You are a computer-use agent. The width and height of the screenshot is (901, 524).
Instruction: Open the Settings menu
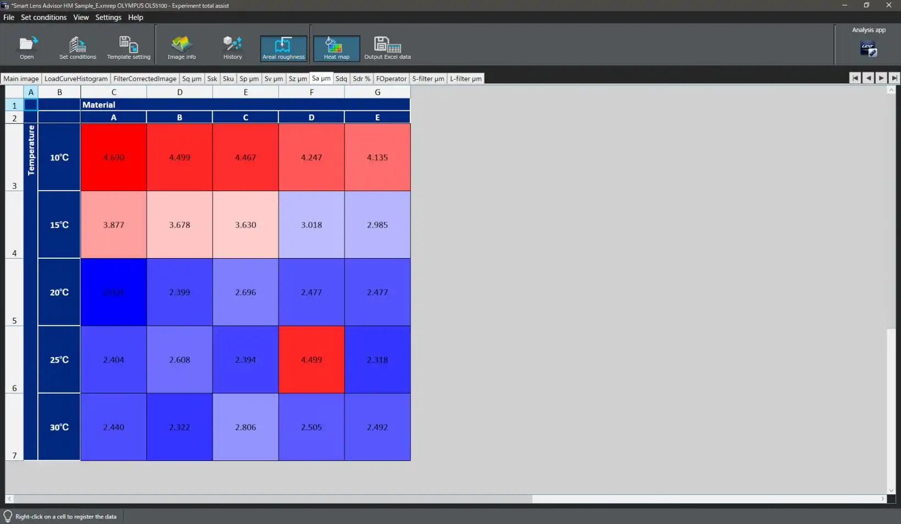pos(108,18)
